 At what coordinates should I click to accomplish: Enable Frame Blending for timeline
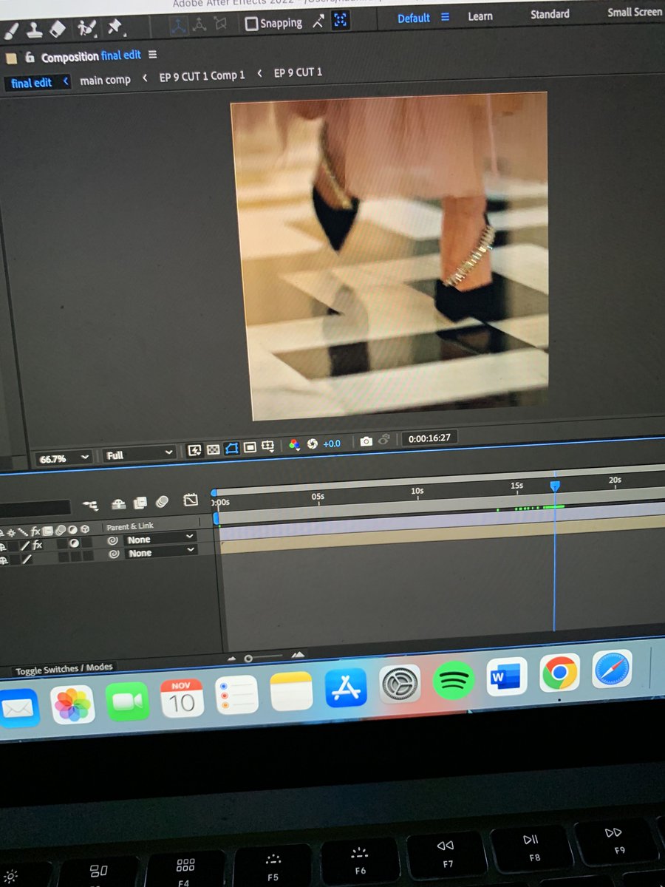pos(140,503)
